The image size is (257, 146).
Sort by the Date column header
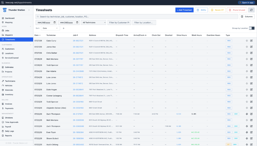(x=37, y=35)
